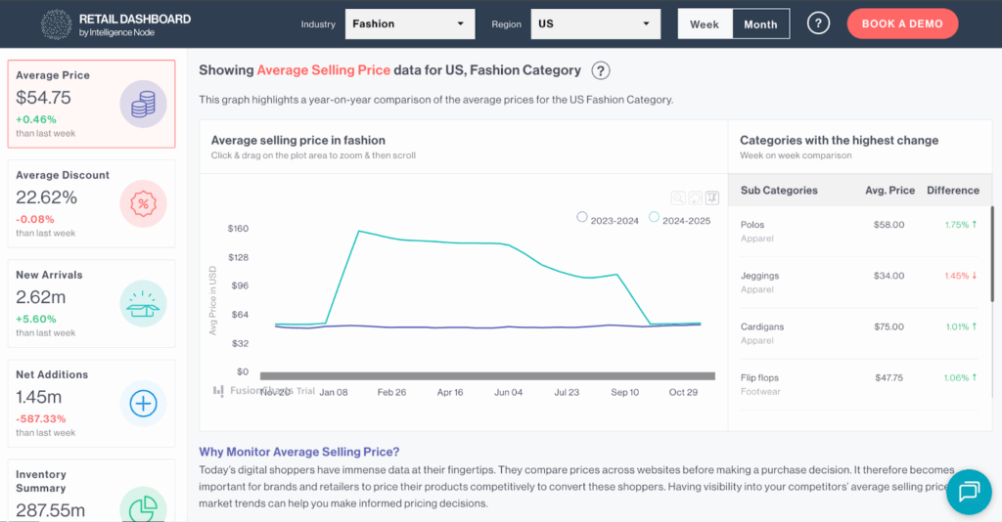Click the info icon beside Fashion Category heading
This screenshot has height=522, width=1002.
tap(601, 70)
